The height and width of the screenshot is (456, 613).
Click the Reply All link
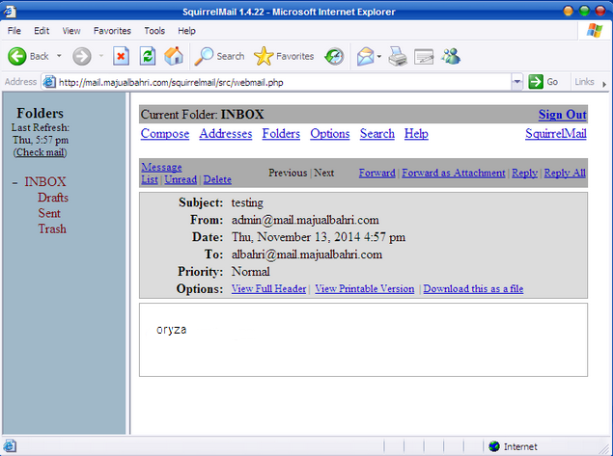pos(565,173)
